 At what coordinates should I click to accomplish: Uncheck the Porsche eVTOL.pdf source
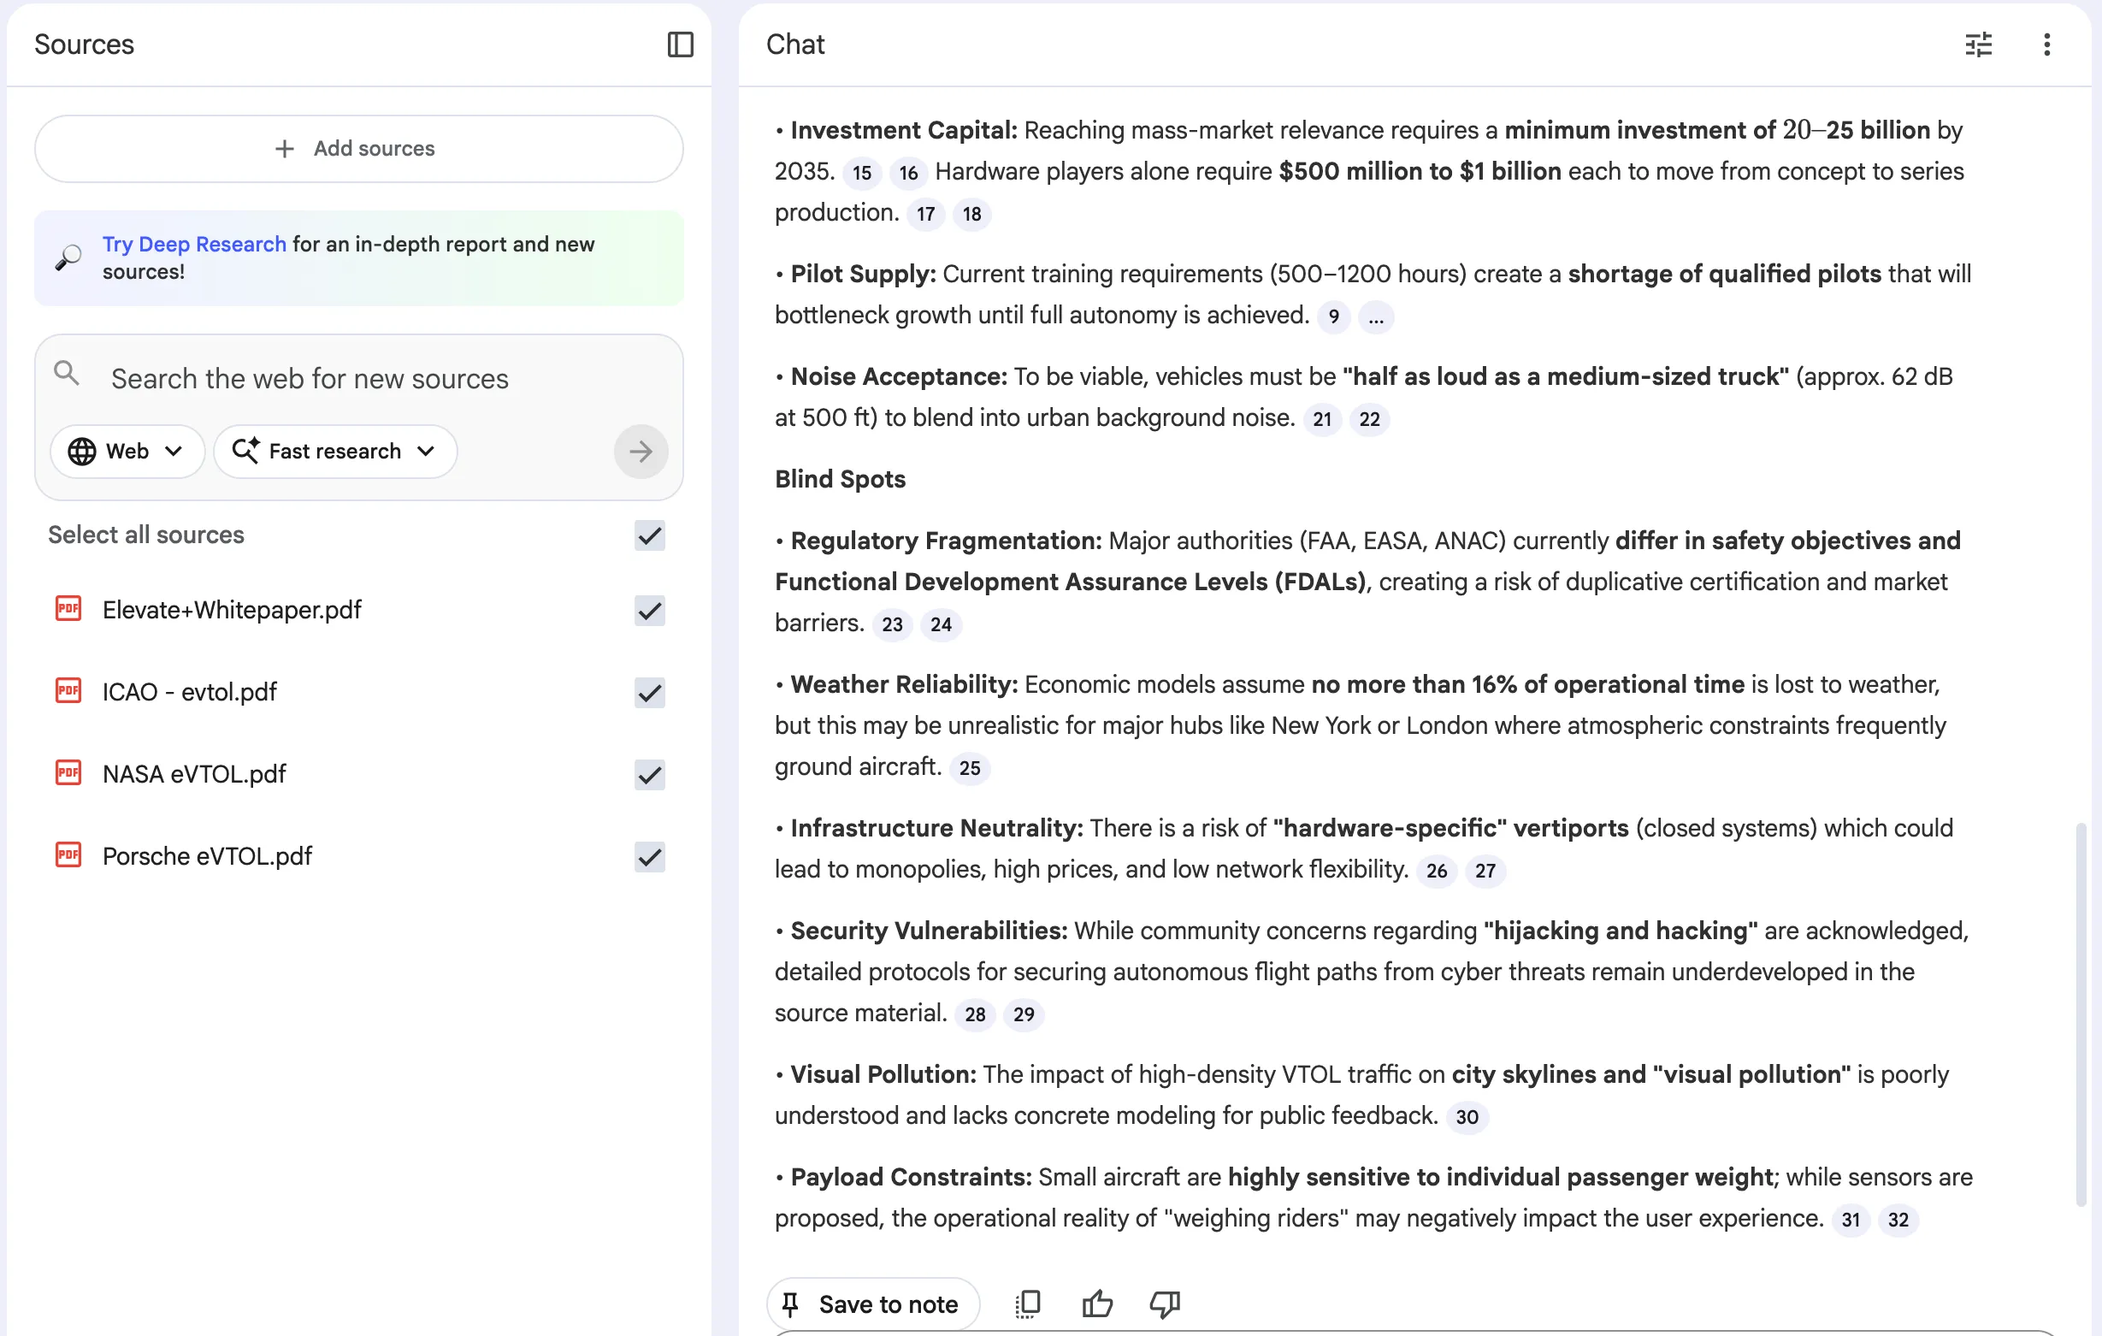click(x=648, y=858)
